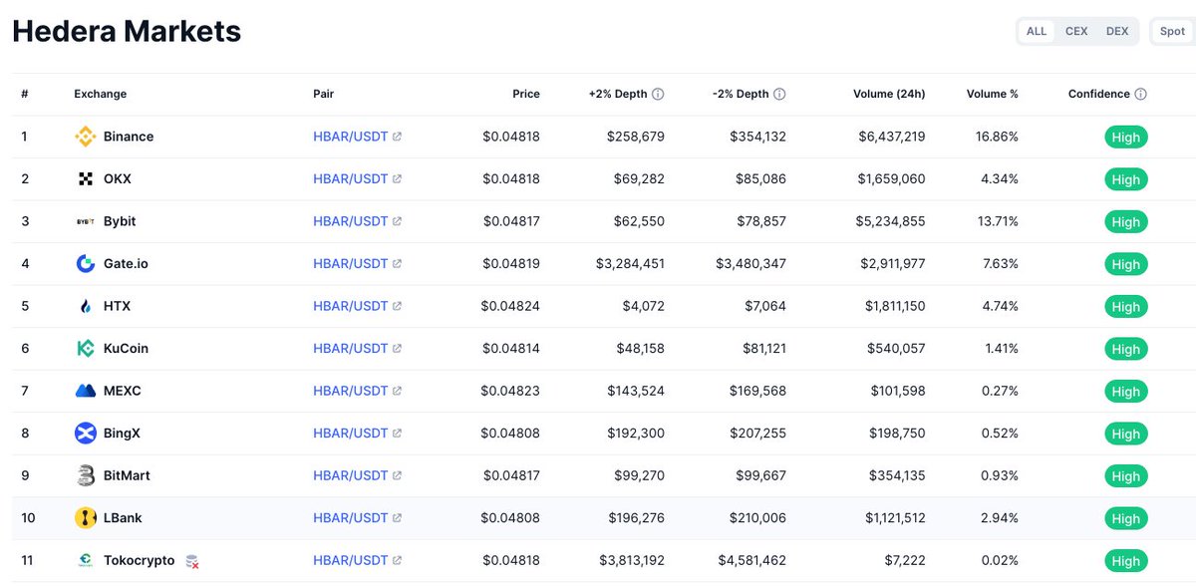
Task: Sort by the Pair column header
Action: pos(324,95)
